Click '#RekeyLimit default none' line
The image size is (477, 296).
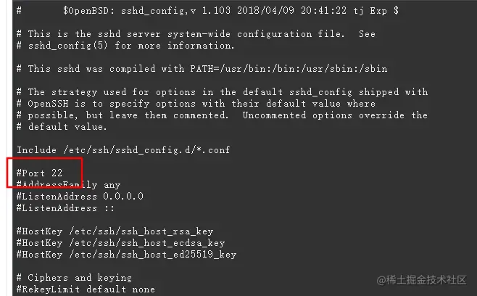(x=86, y=289)
